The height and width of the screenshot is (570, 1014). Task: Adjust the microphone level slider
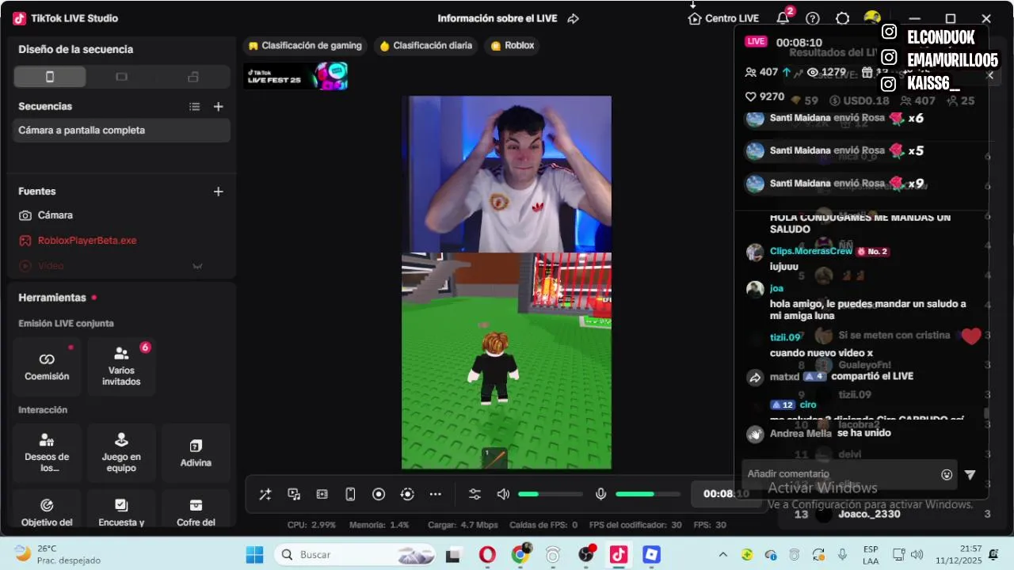pyautogui.click(x=648, y=494)
